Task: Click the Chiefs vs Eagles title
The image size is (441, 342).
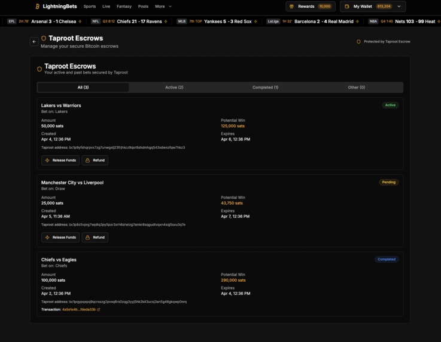Action: click(x=59, y=260)
